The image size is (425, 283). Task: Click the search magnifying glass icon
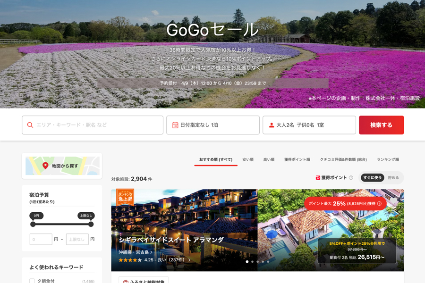tap(30, 125)
